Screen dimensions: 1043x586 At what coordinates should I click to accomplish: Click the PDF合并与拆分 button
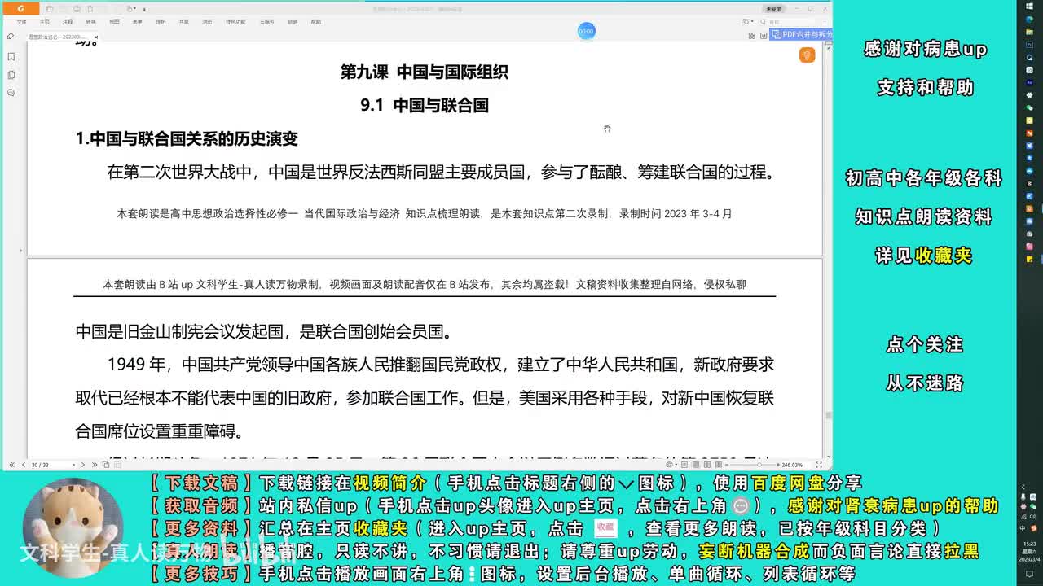pos(802,35)
